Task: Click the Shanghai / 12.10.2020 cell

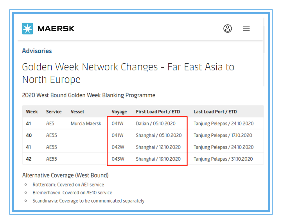Action: click(158, 147)
